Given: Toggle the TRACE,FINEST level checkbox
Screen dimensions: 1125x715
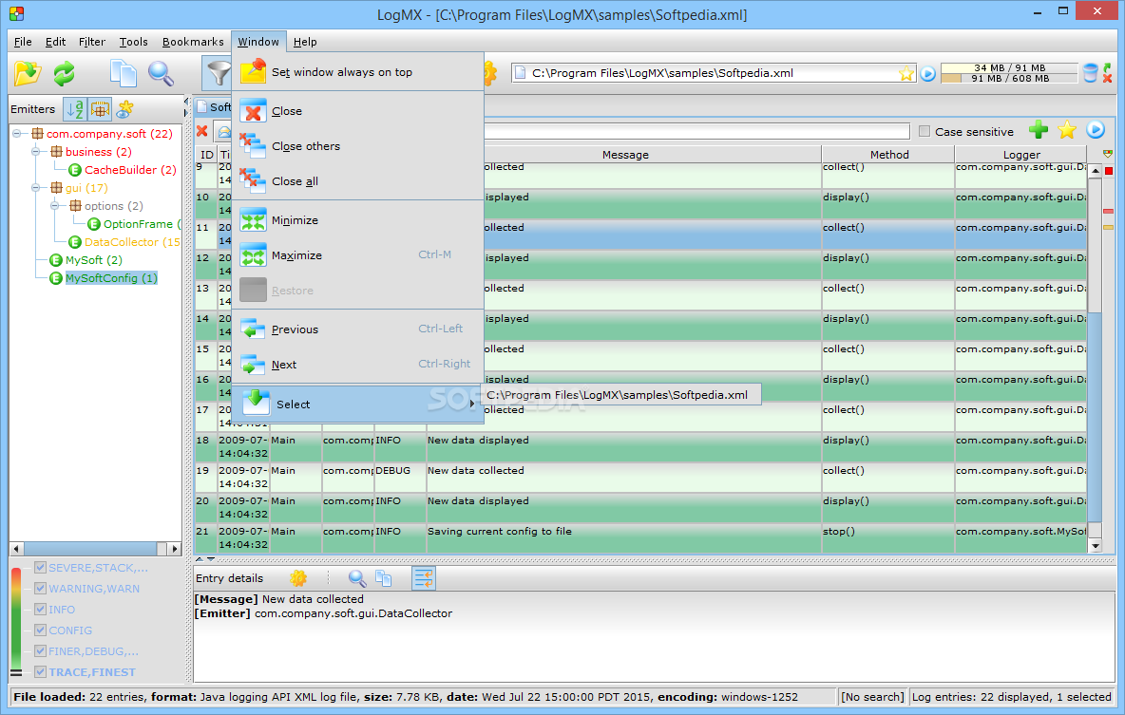Looking at the screenshot, I should coord(40,672).
